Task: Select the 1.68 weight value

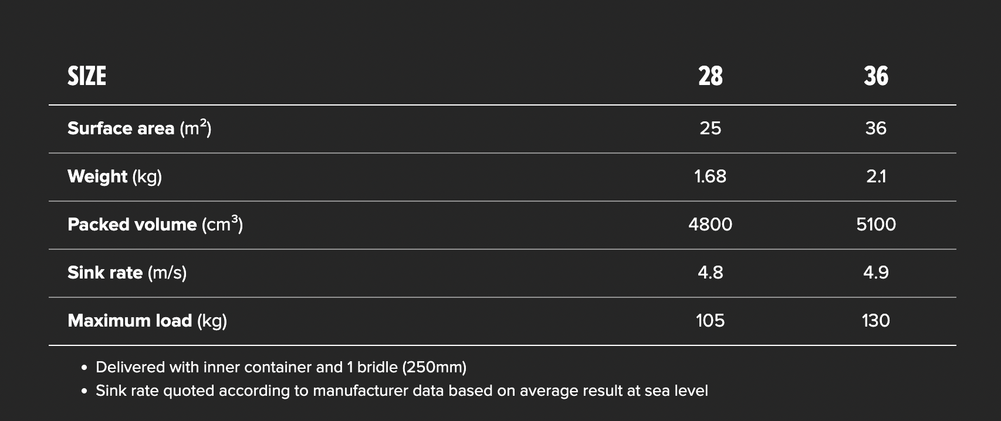Action: (x=710, y=176)
